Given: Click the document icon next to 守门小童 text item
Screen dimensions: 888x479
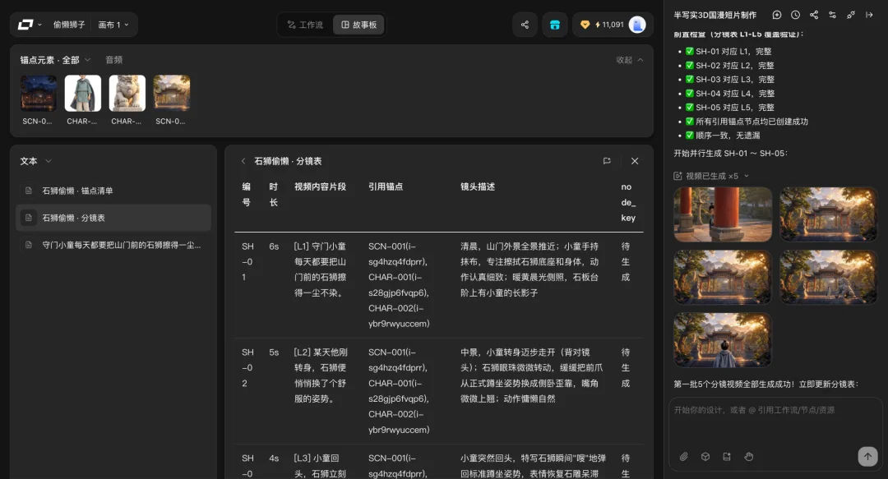Looking at the screenshot, I should pyautogui.click(x=28, y=245).
